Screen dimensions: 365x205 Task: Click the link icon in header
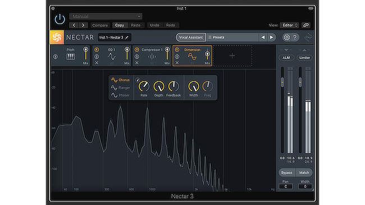pyautogui.click(x=306, y=25)
